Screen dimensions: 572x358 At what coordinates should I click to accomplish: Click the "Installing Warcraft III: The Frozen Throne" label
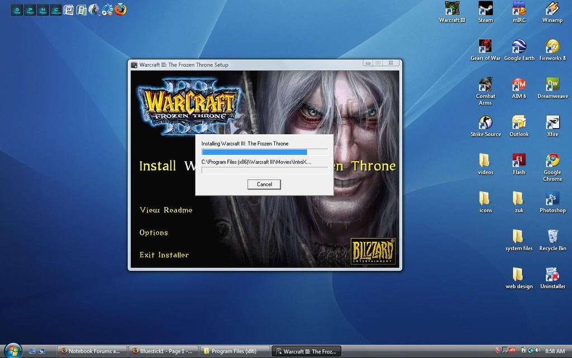[245, 144]
